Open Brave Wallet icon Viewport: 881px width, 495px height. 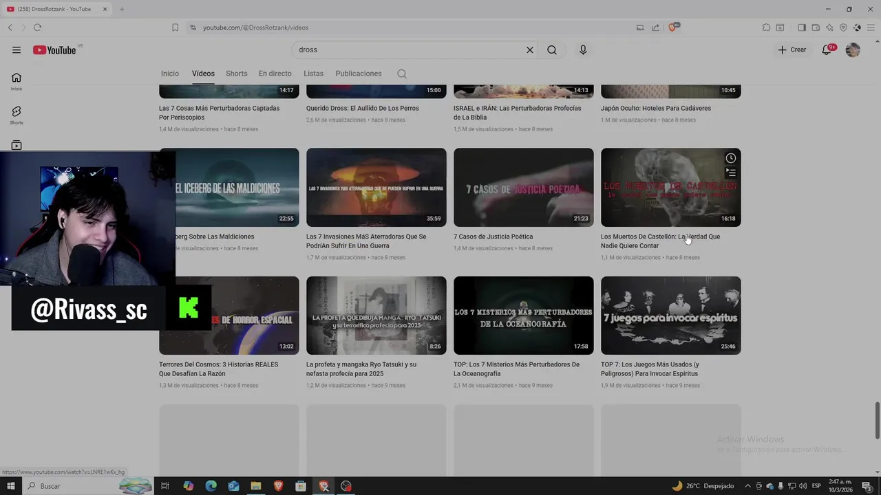(x=816, y=27)
